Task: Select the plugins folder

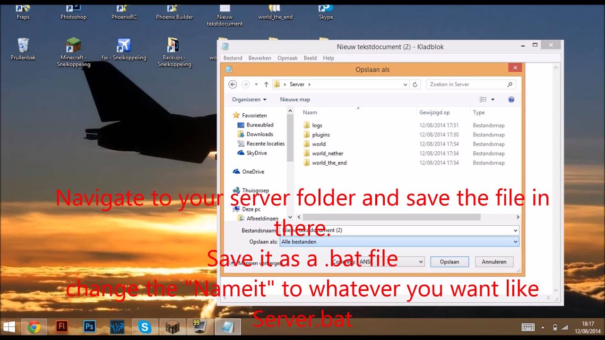Action: pyautogui.click(x=321, y=135)
